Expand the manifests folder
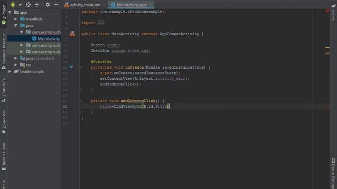 (x=16, y=19)
